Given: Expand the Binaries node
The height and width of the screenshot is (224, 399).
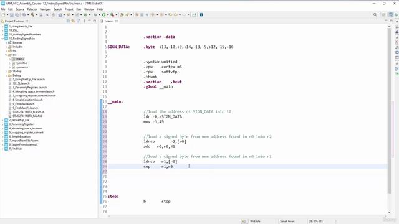Looking at the screenshot, I should [x=6, y=43].
